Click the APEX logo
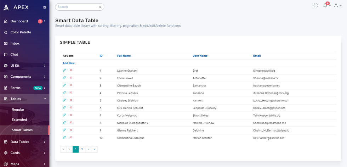Image resolution: width=347 pixels, height=167 pixels. coord(16,7)
